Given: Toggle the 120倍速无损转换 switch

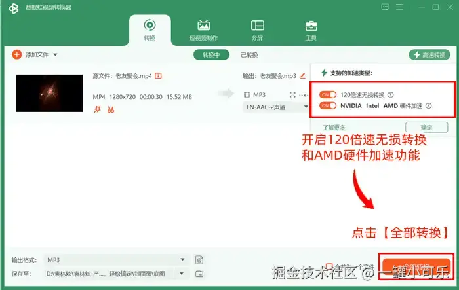Looking at the screenshot, I should (328, 95).
